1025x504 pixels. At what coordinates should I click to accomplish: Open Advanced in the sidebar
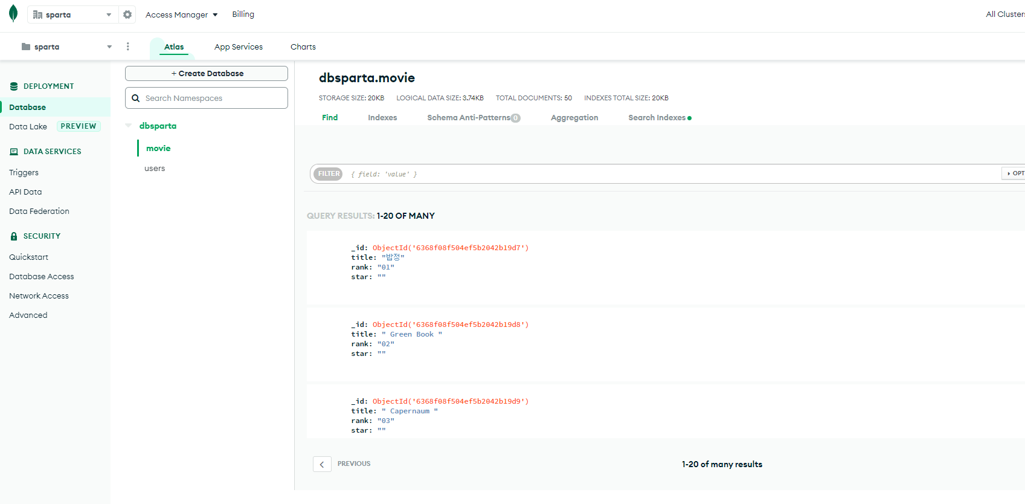(x=28, y=315)
